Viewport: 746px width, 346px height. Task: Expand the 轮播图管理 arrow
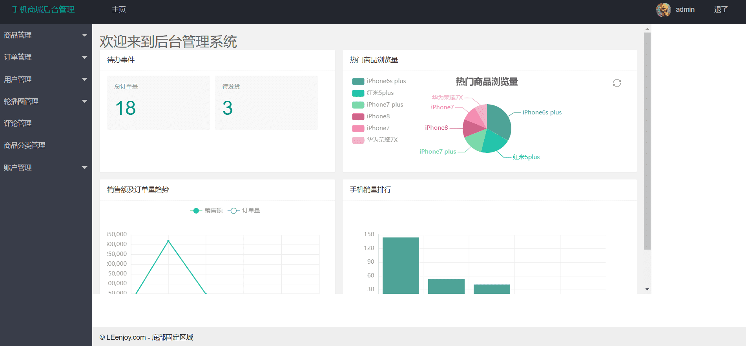coord(84,101)
